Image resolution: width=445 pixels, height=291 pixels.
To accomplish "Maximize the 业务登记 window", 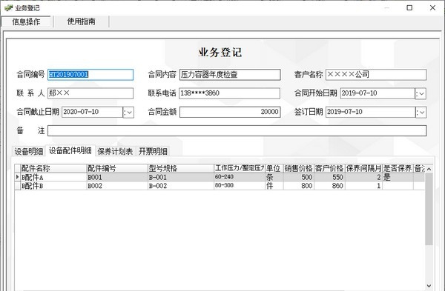I will (409, 7).
